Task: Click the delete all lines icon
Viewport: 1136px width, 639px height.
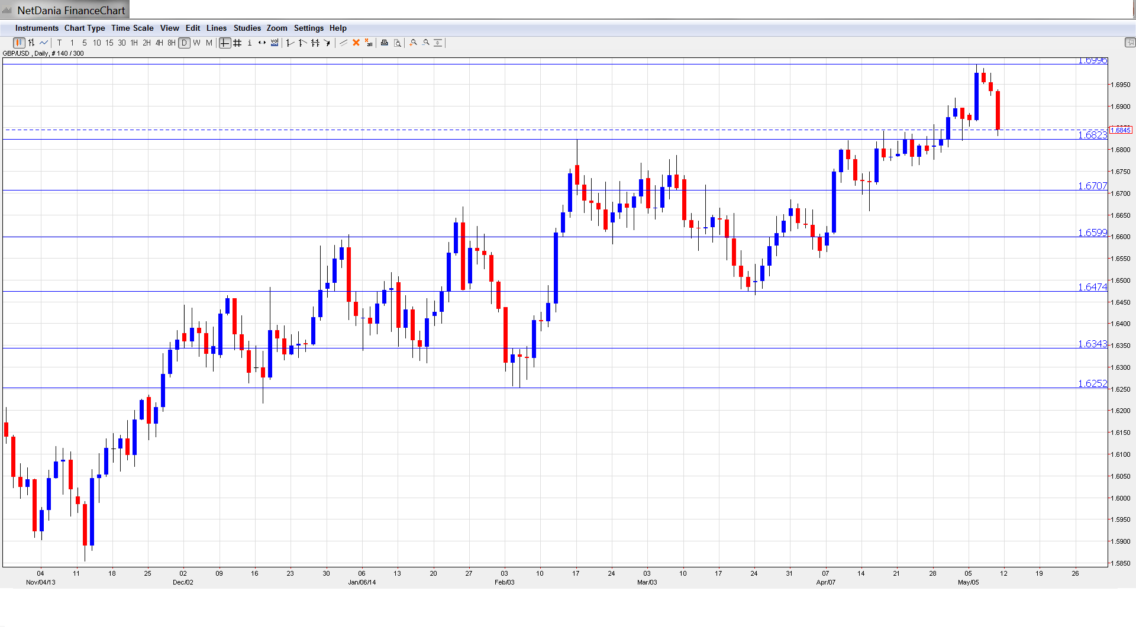Action: point(369,43)
